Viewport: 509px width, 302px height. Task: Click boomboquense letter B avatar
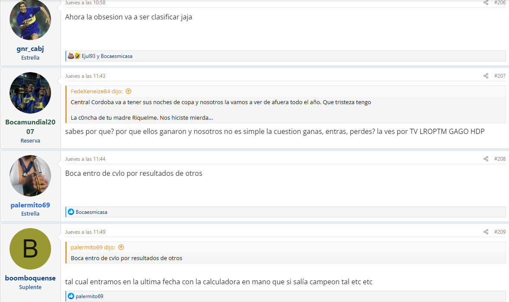point(30,249)
